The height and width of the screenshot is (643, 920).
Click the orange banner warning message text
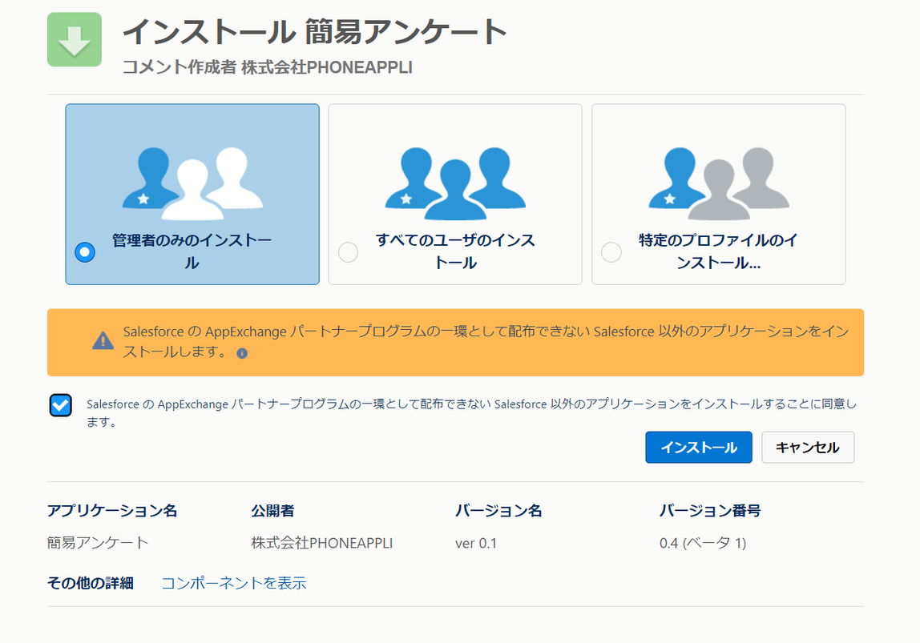[x=486, y=342]
